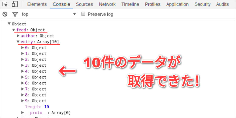Collapse the root Object node
This screenshot has height=118, width=236.
tap(9, 24)
